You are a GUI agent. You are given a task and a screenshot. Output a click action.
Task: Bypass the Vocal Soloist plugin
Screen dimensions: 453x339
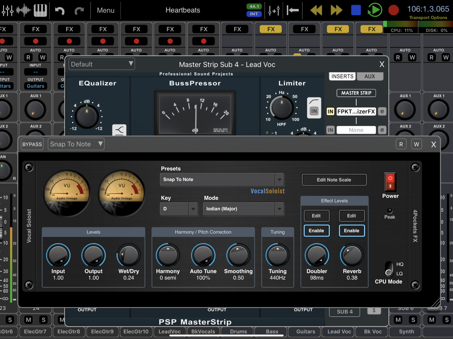pyautogui.click(x=32, y=144)
